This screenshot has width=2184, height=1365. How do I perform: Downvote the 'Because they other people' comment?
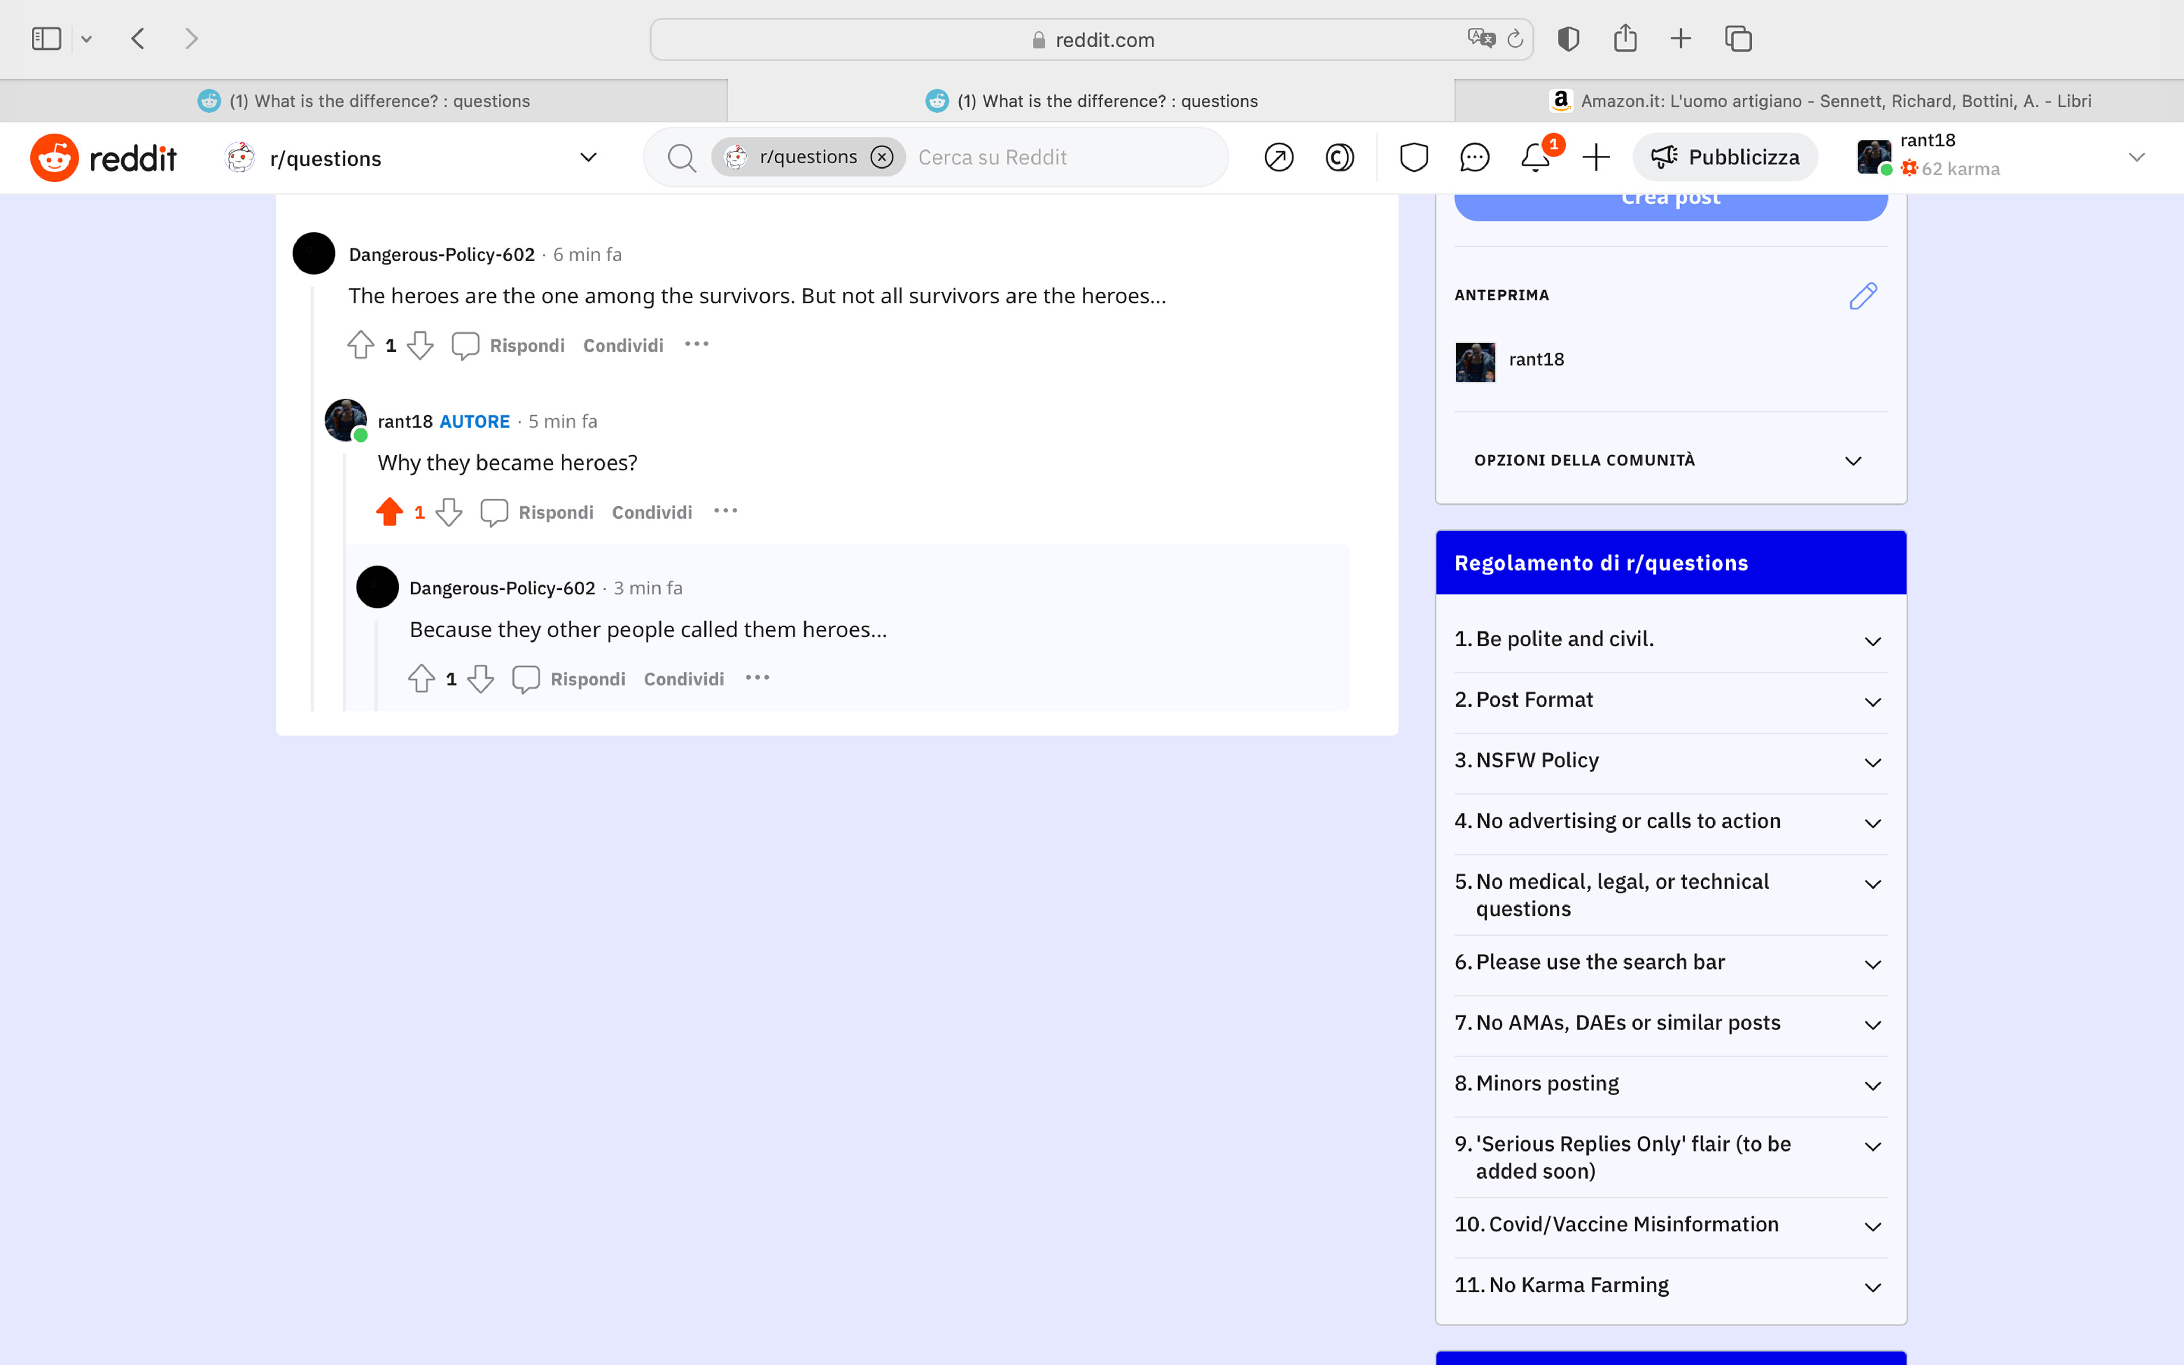[x=481, y=679]
